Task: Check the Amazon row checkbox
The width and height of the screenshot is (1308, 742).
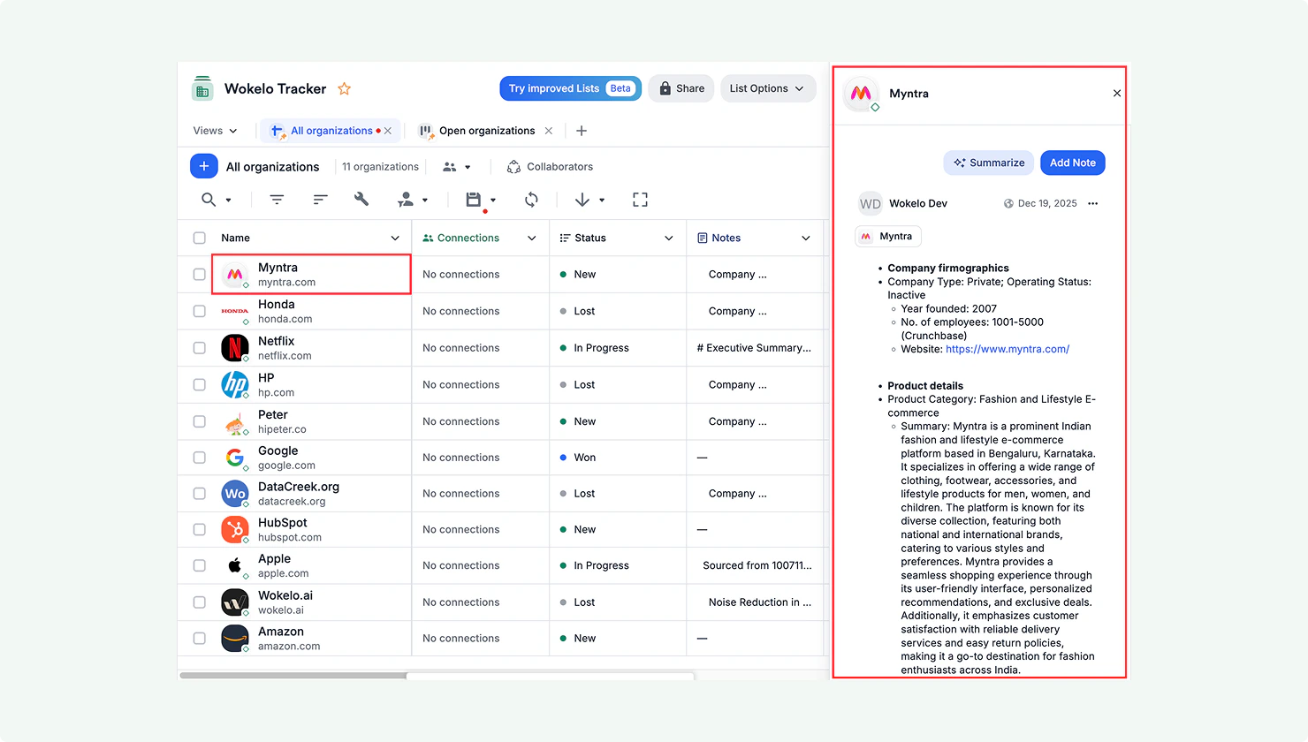Action: coord(200,638)
